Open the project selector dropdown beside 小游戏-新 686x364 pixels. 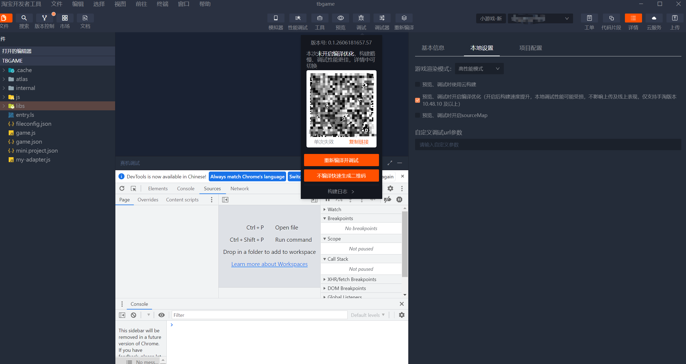540,18
